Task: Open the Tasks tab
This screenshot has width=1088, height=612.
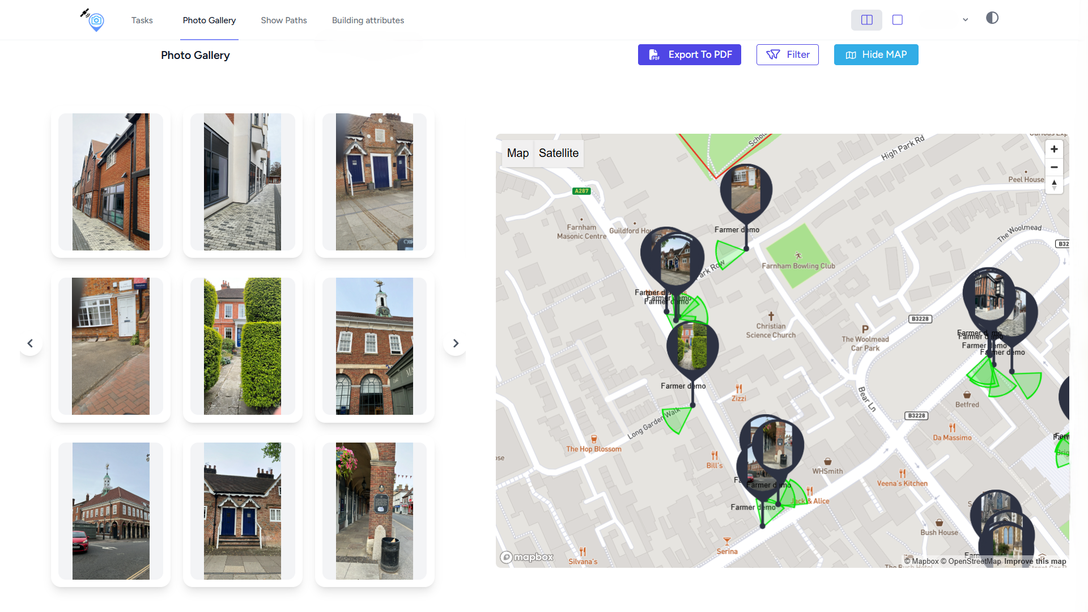Action: point(142,20)
